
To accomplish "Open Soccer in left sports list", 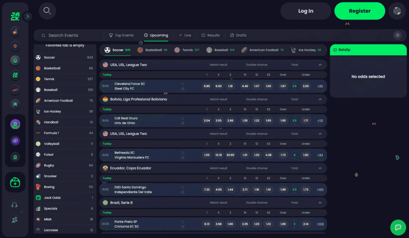I will point(65,58).
